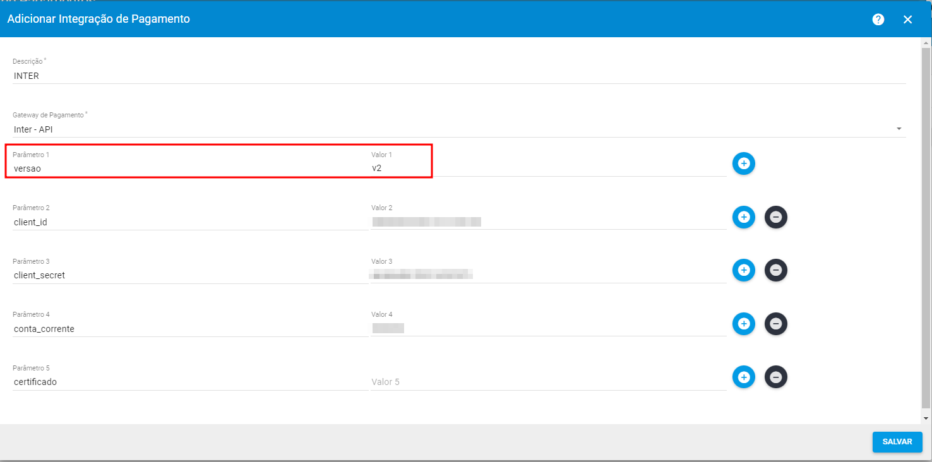This screenshot has width=932, height=462.
Task: Edit the blurred Valor 2 field
Action: coord(548,222)
